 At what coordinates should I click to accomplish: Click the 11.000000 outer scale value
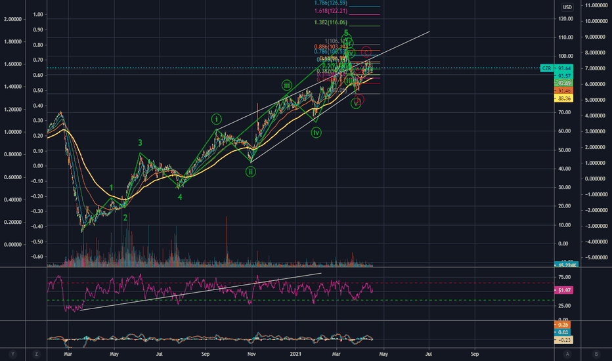596,5
